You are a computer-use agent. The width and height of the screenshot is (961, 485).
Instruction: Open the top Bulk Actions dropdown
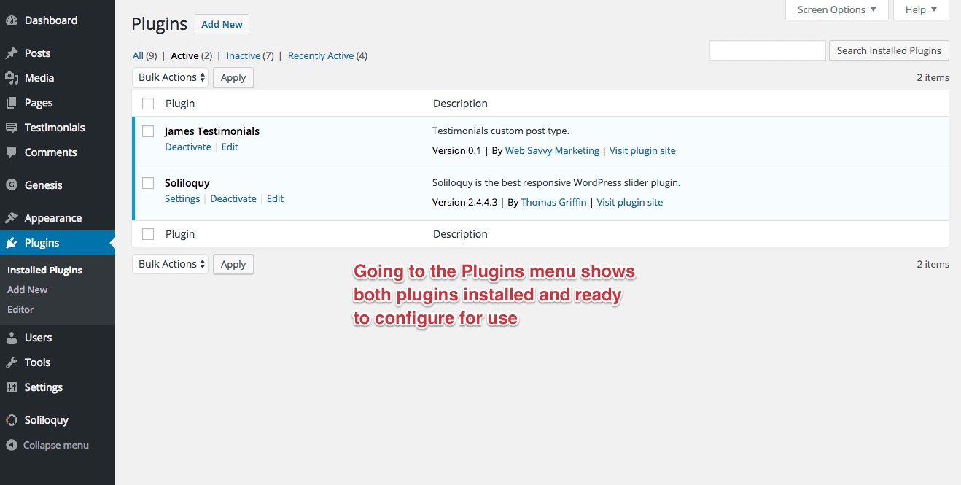[x=171, y=77]
